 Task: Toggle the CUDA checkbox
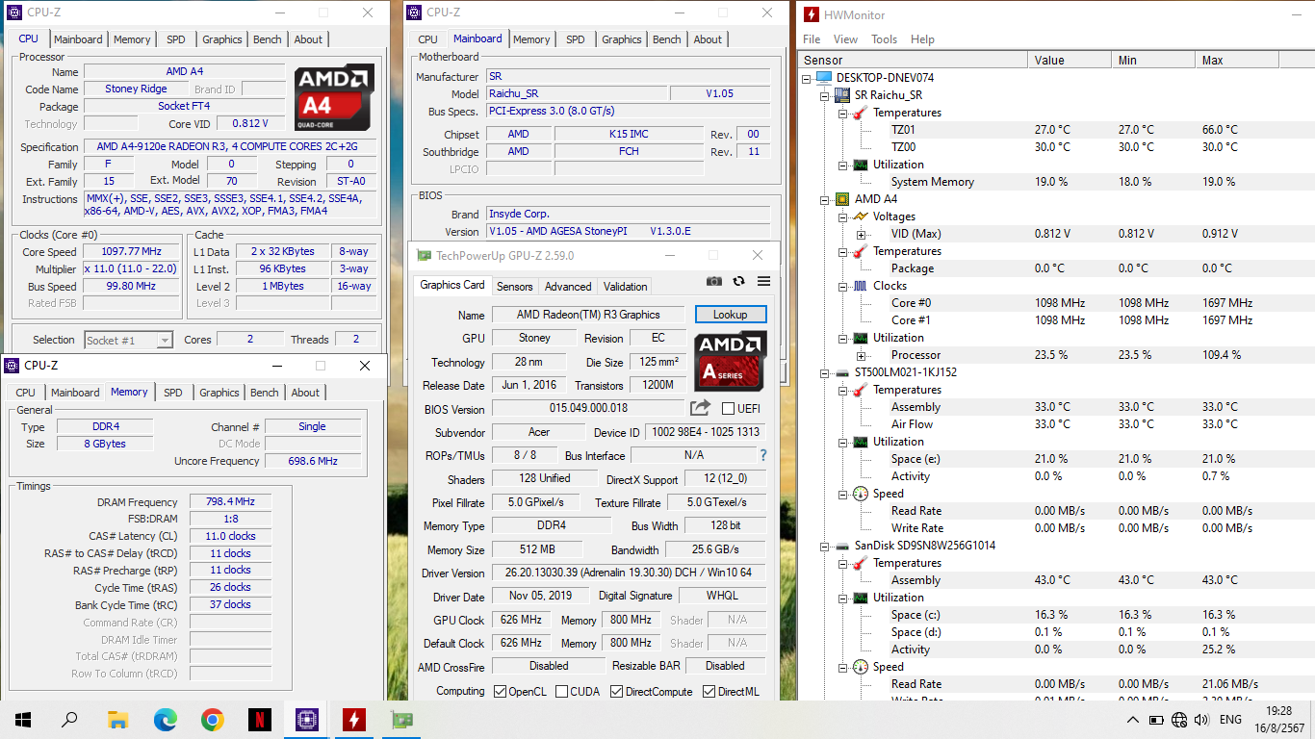click(561, 691)
